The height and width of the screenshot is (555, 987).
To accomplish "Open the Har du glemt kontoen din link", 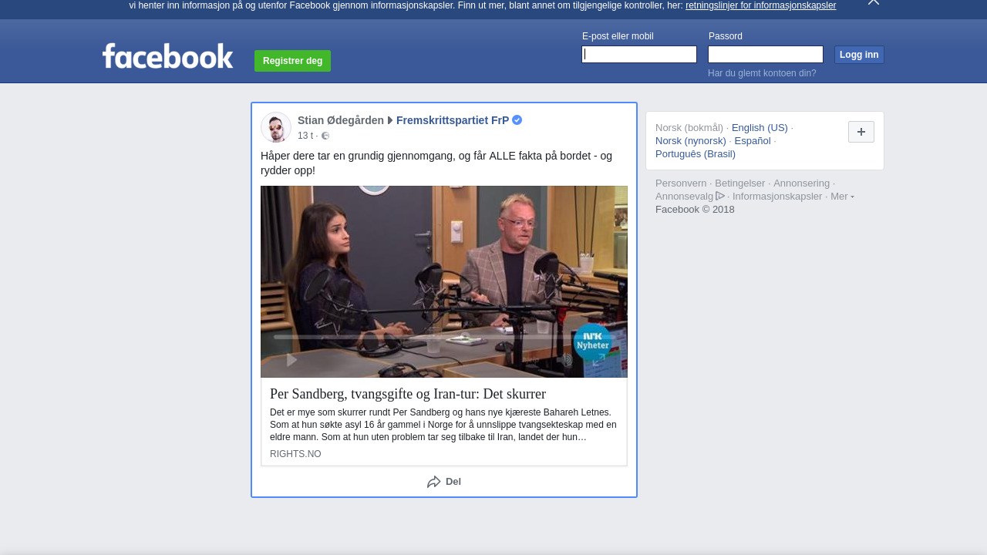I will point(762,73).
